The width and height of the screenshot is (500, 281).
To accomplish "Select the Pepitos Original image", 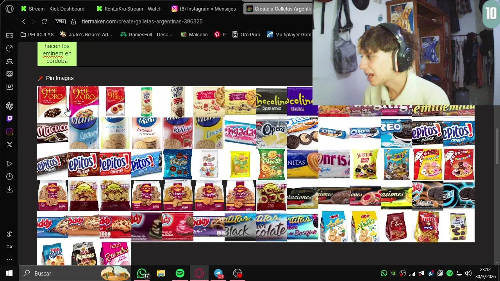I will (x=459, y=133).
